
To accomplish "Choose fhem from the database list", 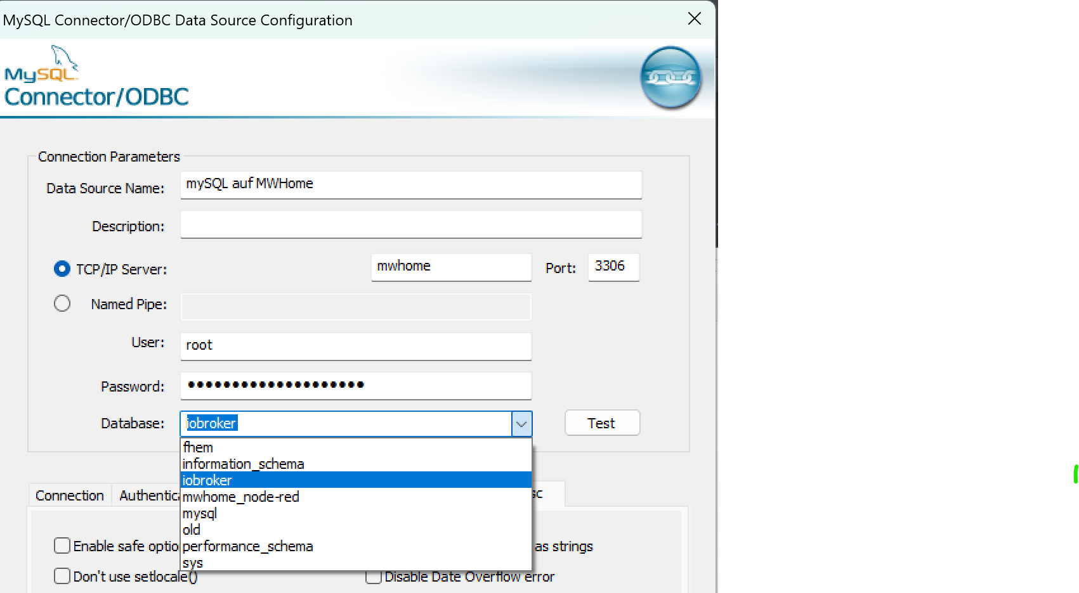I will pyautogui.click(x=356, y=447).
